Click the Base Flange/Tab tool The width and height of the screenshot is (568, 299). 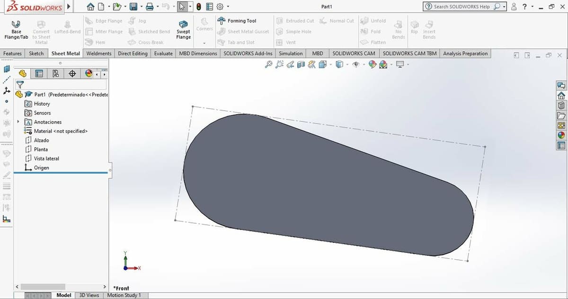coord(16,29)
